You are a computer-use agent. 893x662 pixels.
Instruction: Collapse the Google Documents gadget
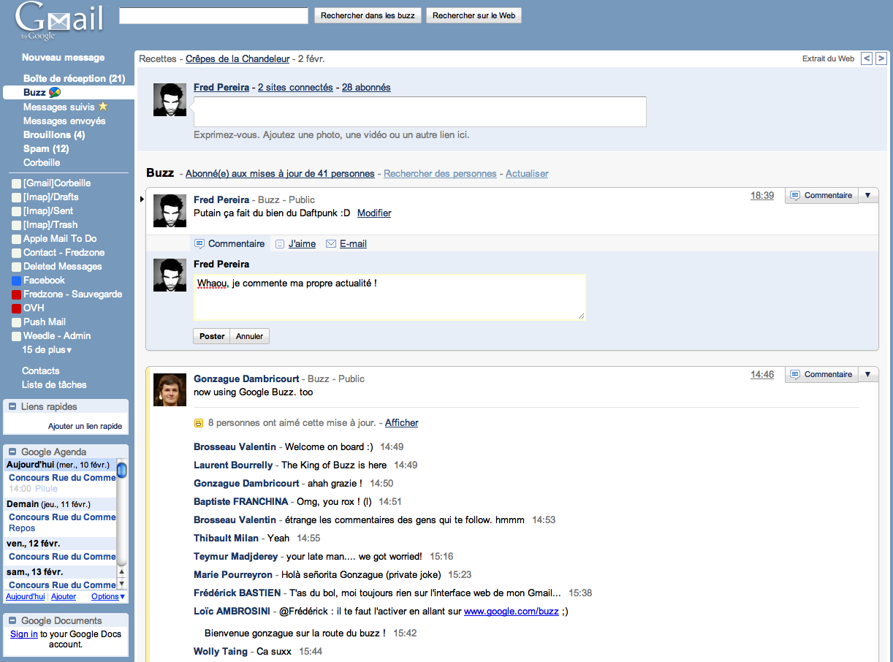click(12, 620)
